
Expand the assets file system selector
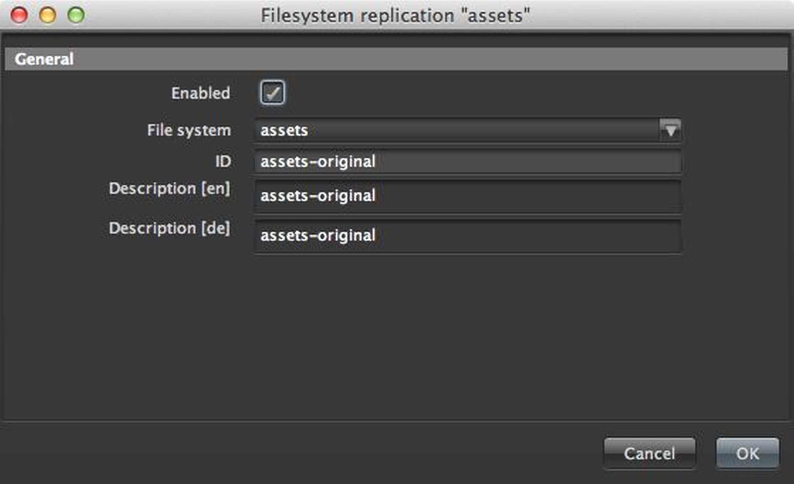pyautogui.click(x=670, y=130)
